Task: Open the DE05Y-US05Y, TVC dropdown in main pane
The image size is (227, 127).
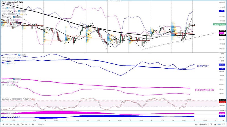Action: [17, 11]
